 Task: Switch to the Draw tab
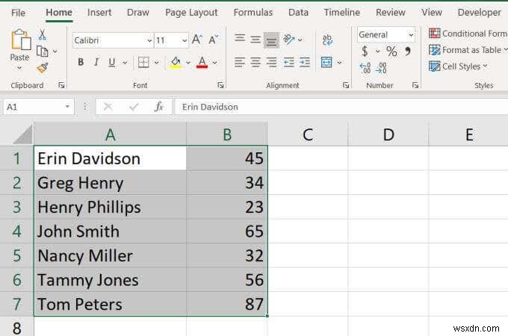pyautogui.click(x=138, y=13)
